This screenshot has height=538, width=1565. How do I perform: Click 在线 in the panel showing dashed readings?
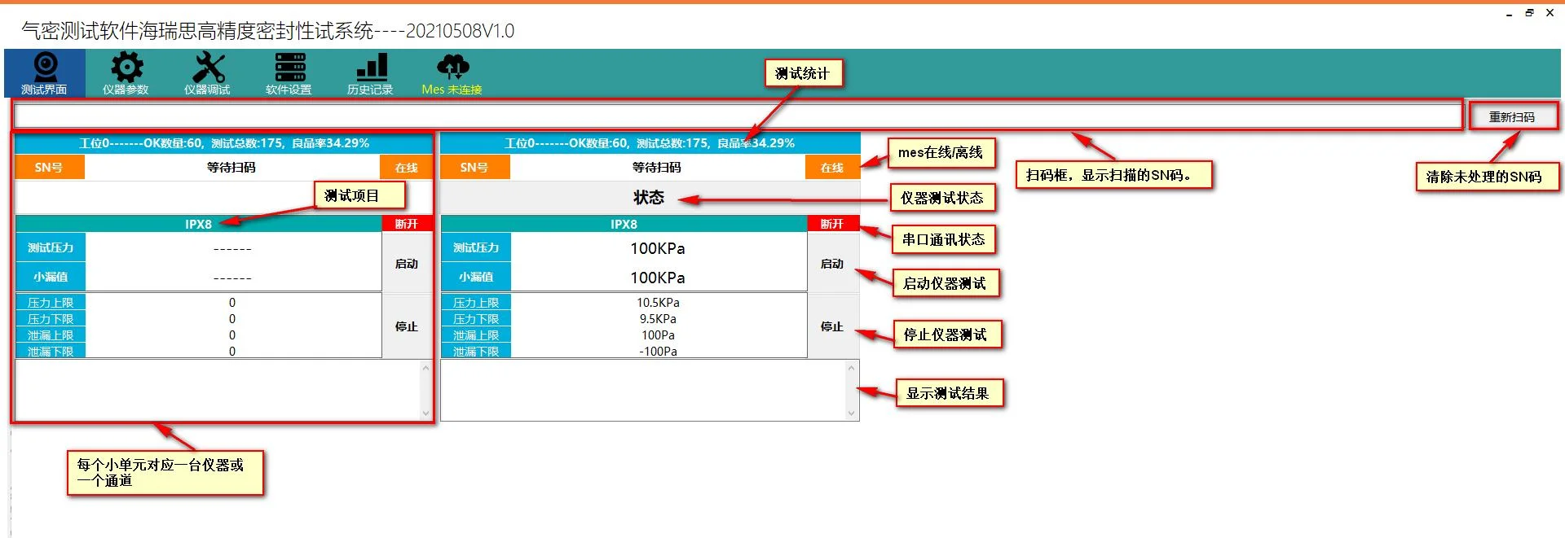pos(406,168)
